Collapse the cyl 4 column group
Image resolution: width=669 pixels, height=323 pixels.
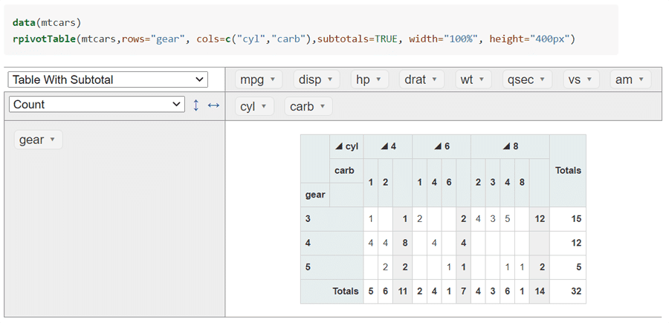(384, 146)
